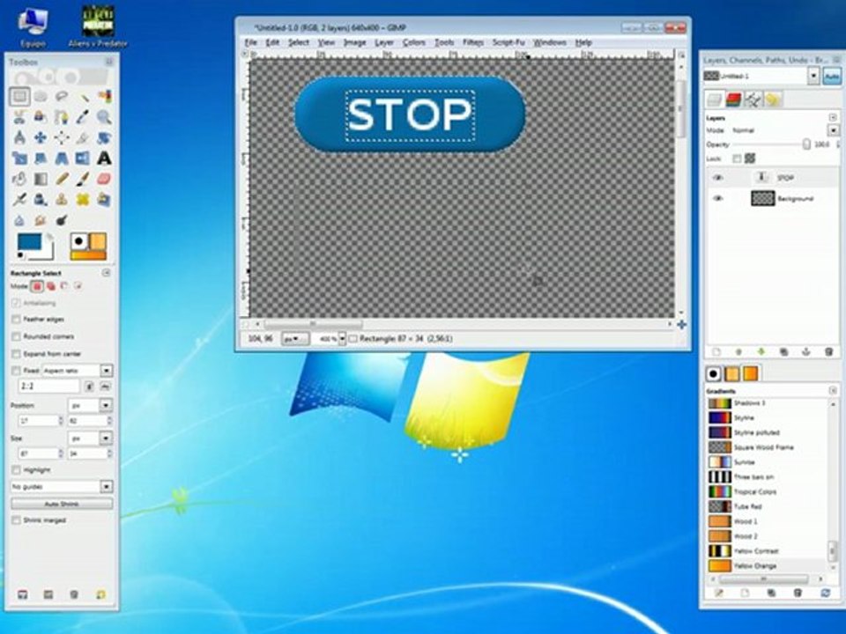
Task: Select the Pencil tool
Action: tap(62, 179)
